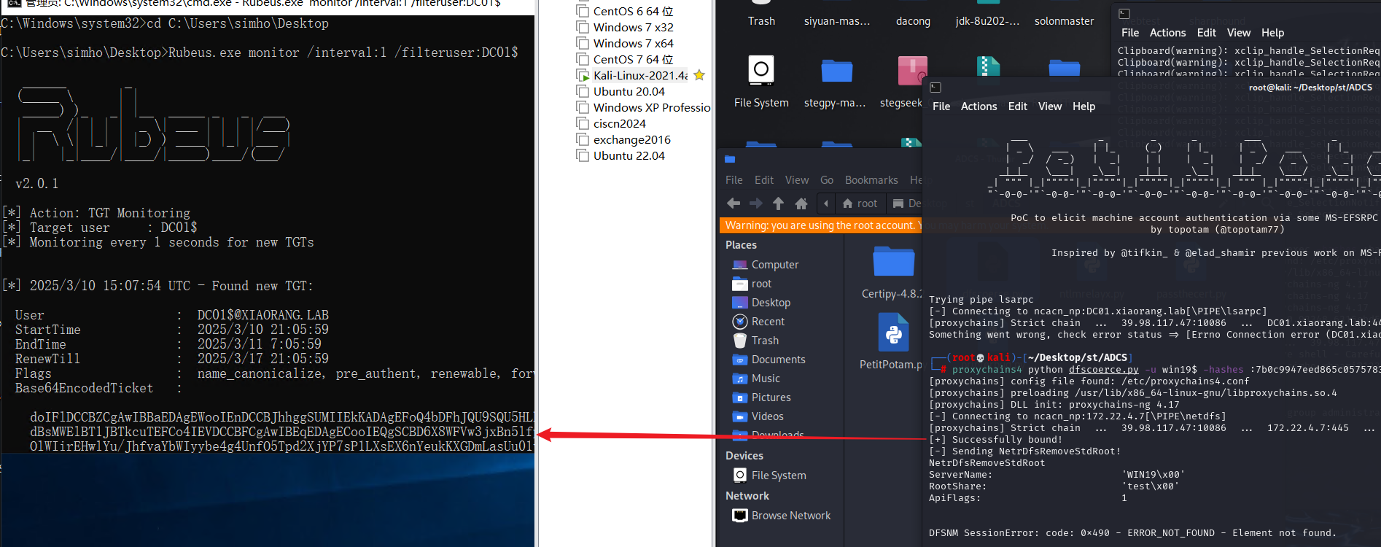1381x547 pixels.
Task: Open Actions menu in the rear terminal
Action: [1167, 33]
